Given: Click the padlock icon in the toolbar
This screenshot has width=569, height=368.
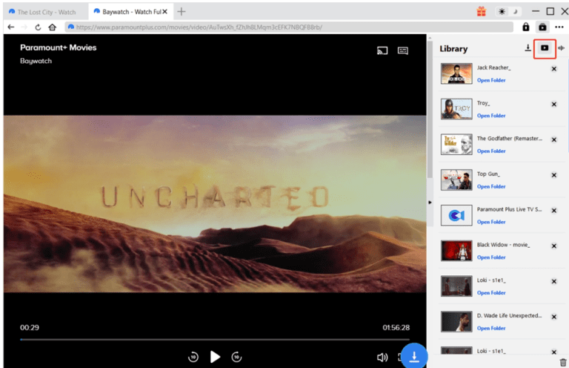Looking at the screenshot, I should click(525, 27).
